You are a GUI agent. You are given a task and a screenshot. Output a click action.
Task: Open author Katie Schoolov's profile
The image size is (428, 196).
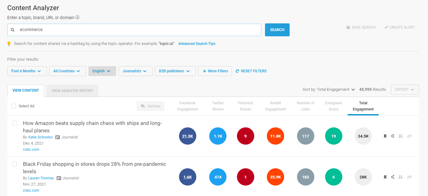pyautogui.click(x=40, y=137)
